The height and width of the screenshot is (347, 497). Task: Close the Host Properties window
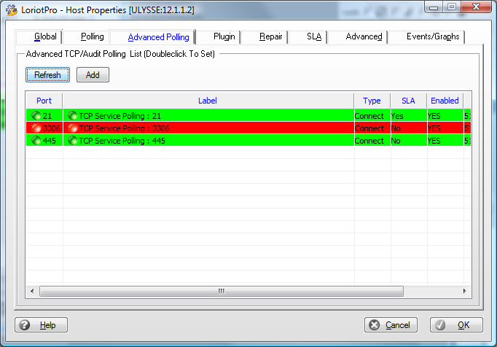(x=476, y=7)
